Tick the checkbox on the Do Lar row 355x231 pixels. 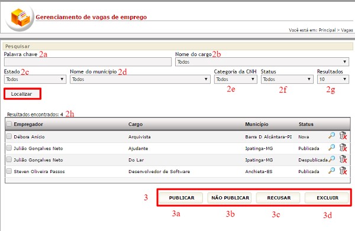coord(9,160)
